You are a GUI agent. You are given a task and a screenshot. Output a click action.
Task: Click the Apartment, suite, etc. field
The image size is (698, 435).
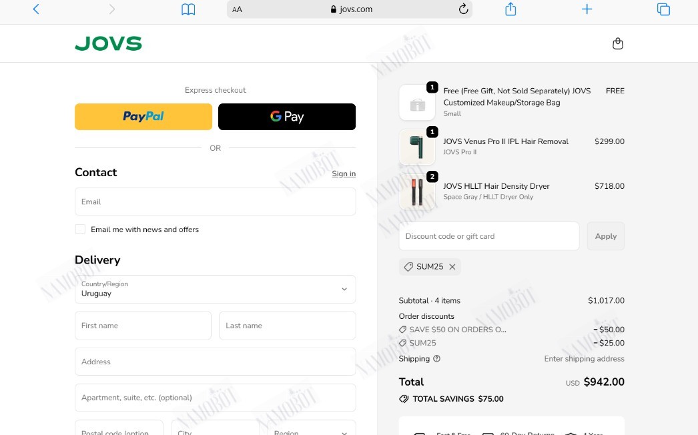(x=215, y=398)
